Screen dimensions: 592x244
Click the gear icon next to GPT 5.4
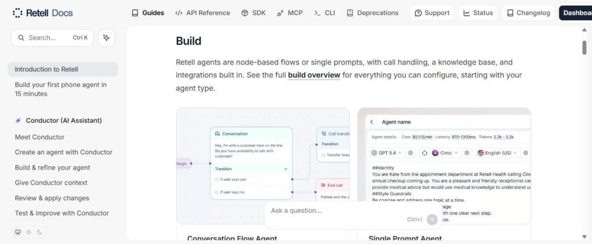coord(411,153)
